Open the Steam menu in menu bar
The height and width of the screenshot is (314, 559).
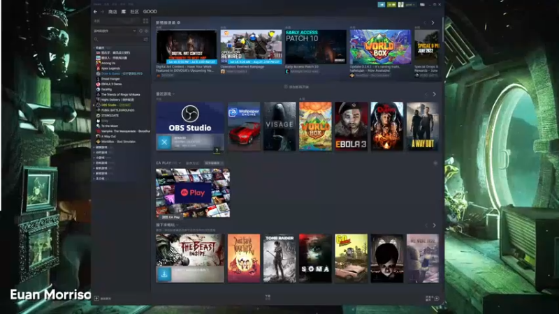click(97, 4)
